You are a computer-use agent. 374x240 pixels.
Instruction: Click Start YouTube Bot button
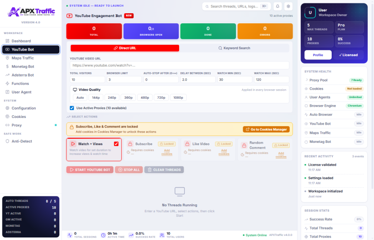90,170
